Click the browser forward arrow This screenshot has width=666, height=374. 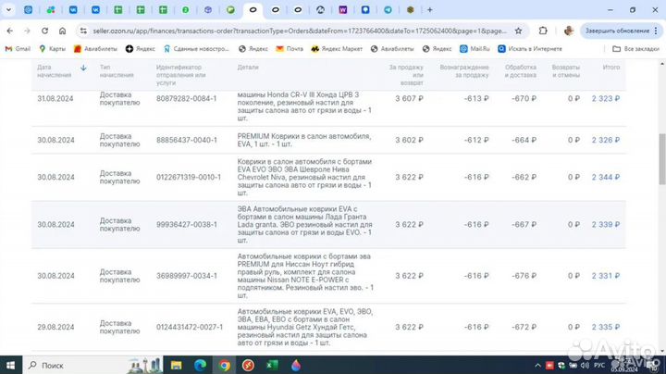(x=27, y=31)
